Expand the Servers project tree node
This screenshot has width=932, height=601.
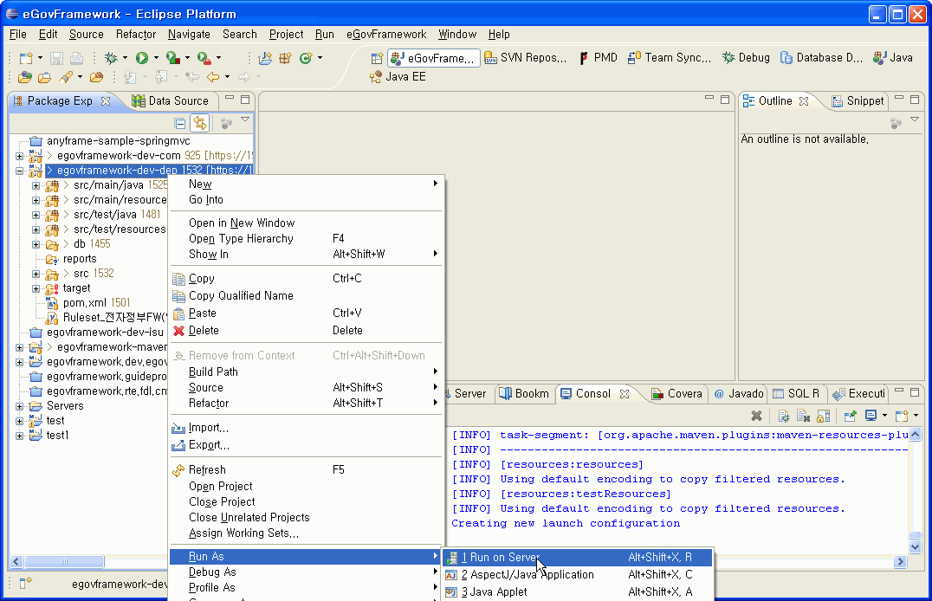tap(20, 406)
